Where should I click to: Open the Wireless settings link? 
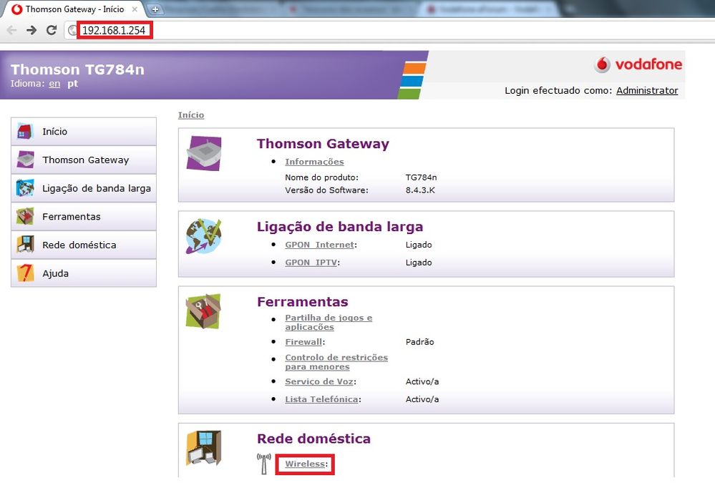coord(305,464)
